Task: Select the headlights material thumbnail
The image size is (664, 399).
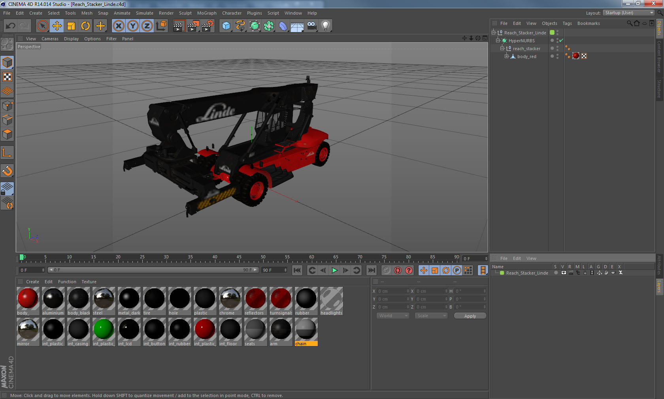Action: (x=331, y=301)
